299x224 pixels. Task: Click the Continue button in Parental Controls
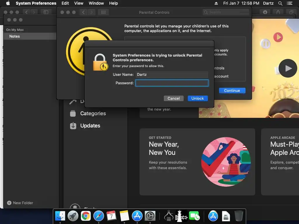pyautogui.click(x=232, y=90)
